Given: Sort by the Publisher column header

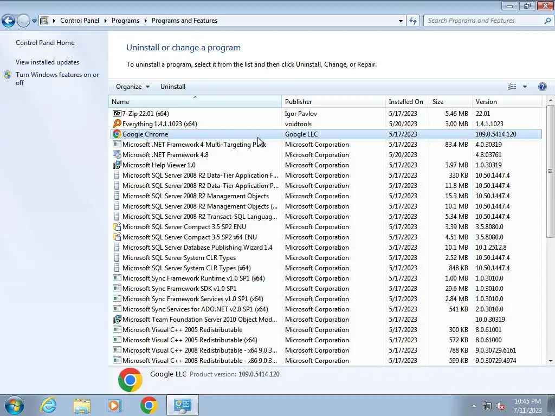Looking at the screenshot, I should coord(333,101).
